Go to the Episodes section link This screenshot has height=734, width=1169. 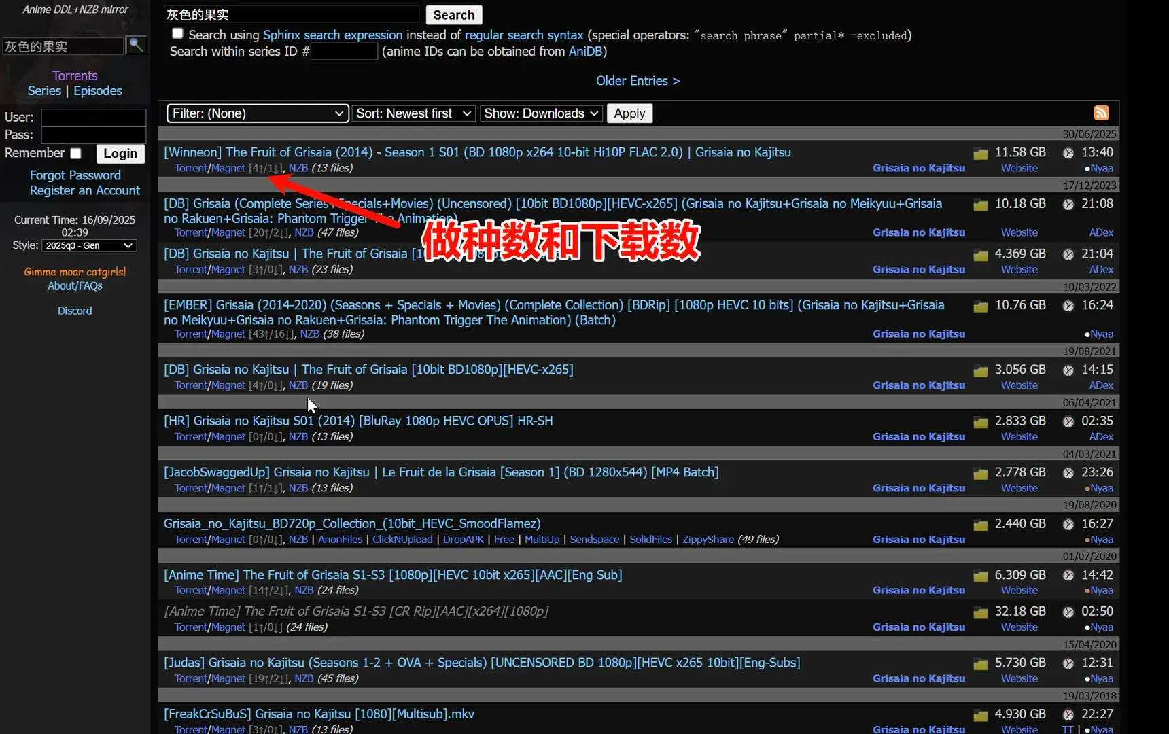click(x=98, y=91)
